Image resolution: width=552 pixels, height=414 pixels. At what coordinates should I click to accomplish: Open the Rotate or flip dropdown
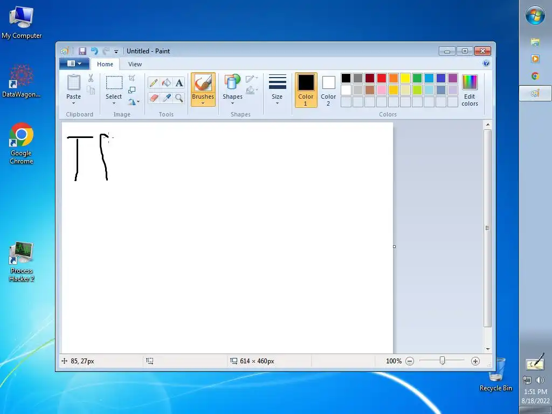coord(134,102)
